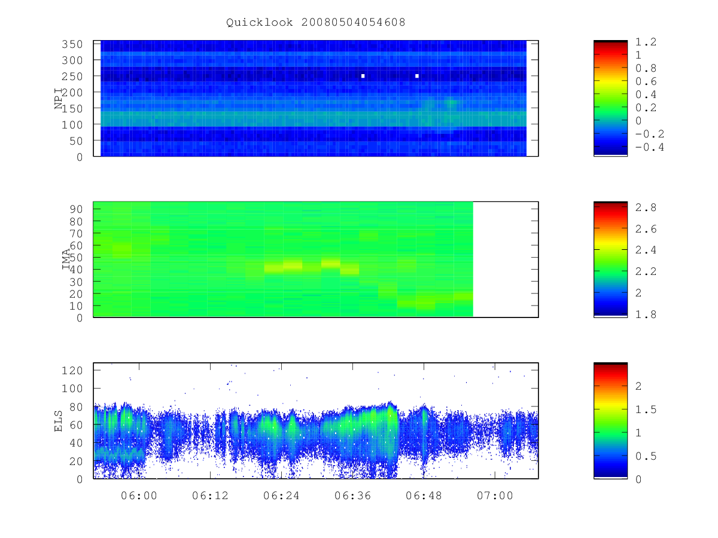Click the 30 tick on IMA axis
Screen dimensions: 718x538
point(77,282)
